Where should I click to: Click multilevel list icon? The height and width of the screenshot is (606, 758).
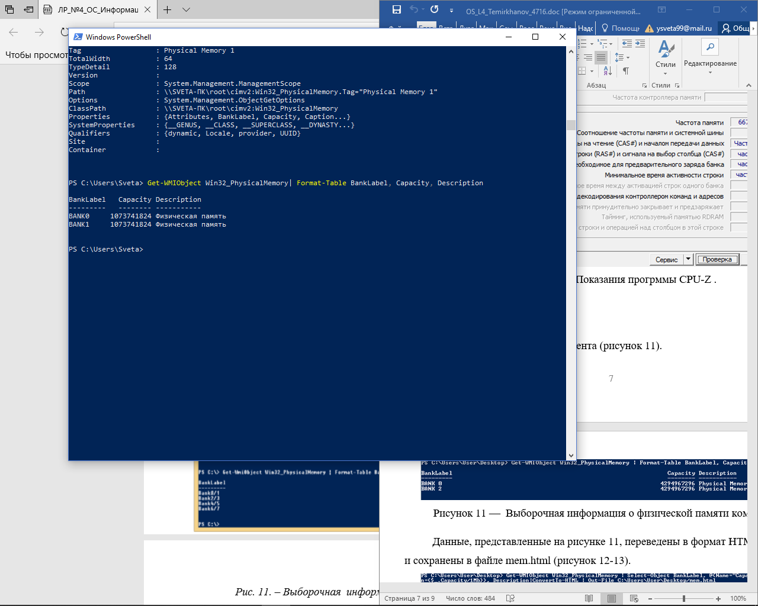click(603, 44)
